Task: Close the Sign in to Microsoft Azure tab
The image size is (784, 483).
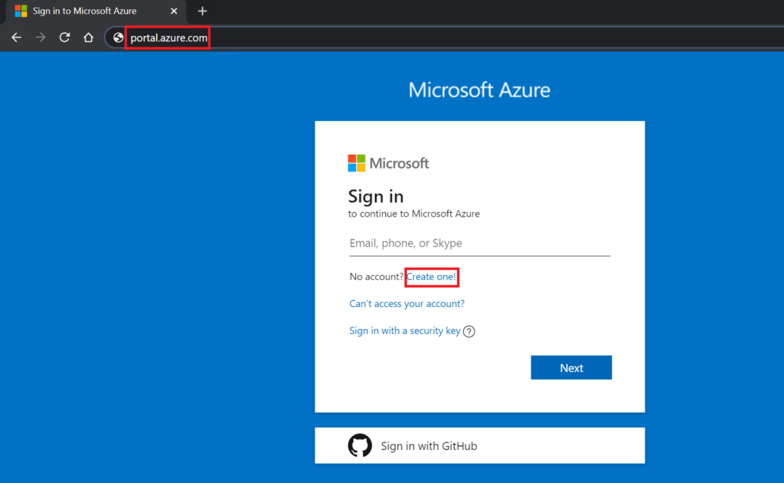Action: point(174,11)
